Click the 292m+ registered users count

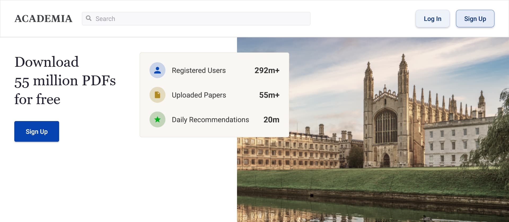pyautogui.click(x=267, y=70)
